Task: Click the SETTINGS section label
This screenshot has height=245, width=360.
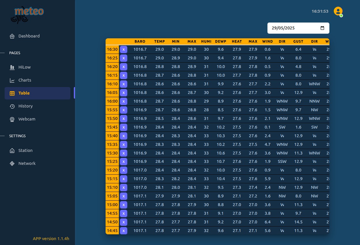Action: pos(17,136)
